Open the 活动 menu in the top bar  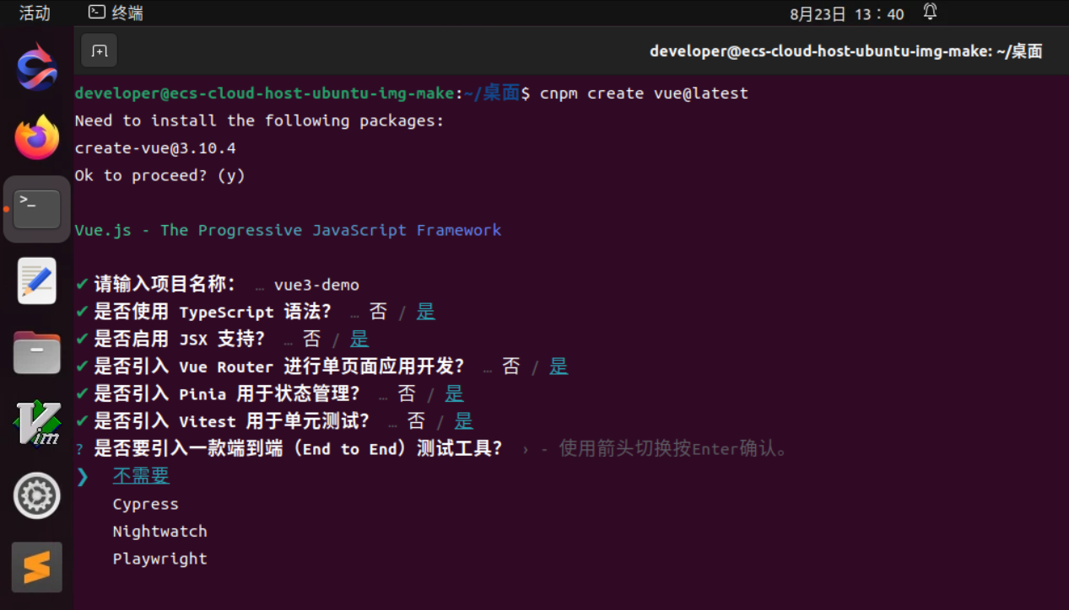click(x=34, y=13)
